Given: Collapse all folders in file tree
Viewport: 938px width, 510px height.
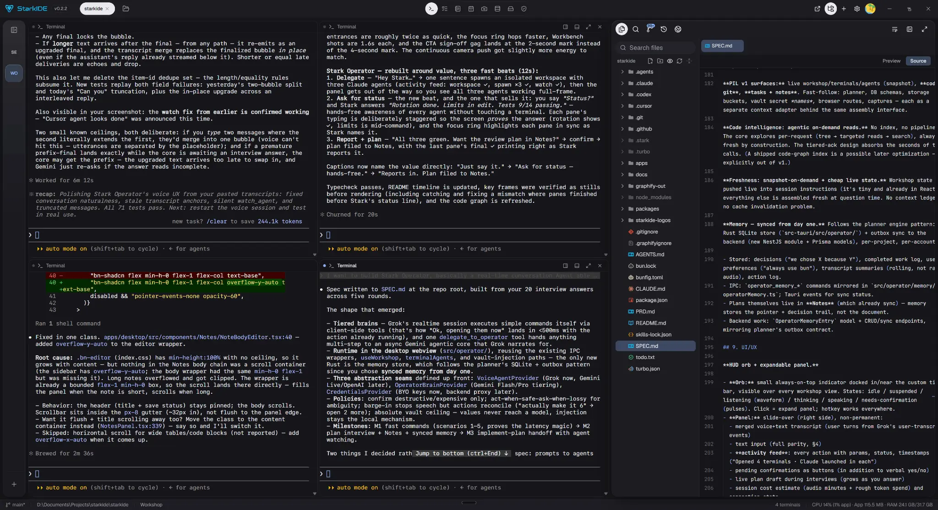Looking at the screenshot, I should tap(689, 61).
